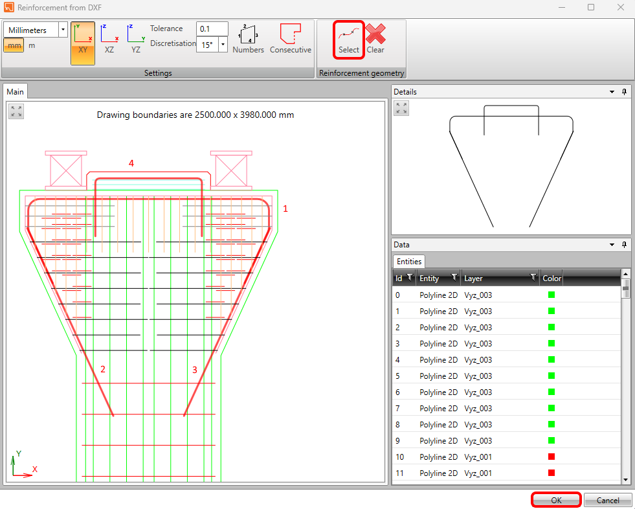Click the Tolerance input field
The height and width of the screenshot is (509, 635).
[x=212, y=29]
